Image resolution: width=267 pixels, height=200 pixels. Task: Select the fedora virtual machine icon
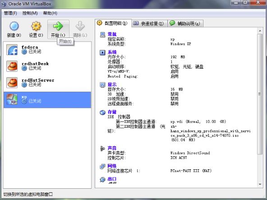point(12,50)
